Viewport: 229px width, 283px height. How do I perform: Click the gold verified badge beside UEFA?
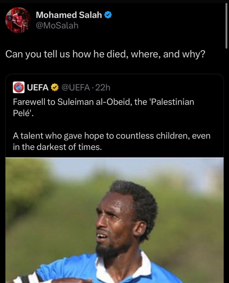coord(55,88)
